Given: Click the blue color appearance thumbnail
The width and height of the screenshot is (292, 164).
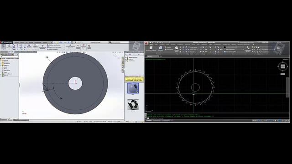Looking at the screenshot, I should coord(133,88).
